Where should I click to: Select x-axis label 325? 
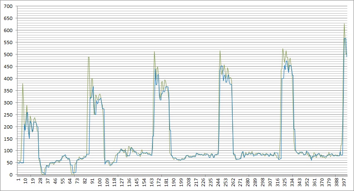point(285,182)
